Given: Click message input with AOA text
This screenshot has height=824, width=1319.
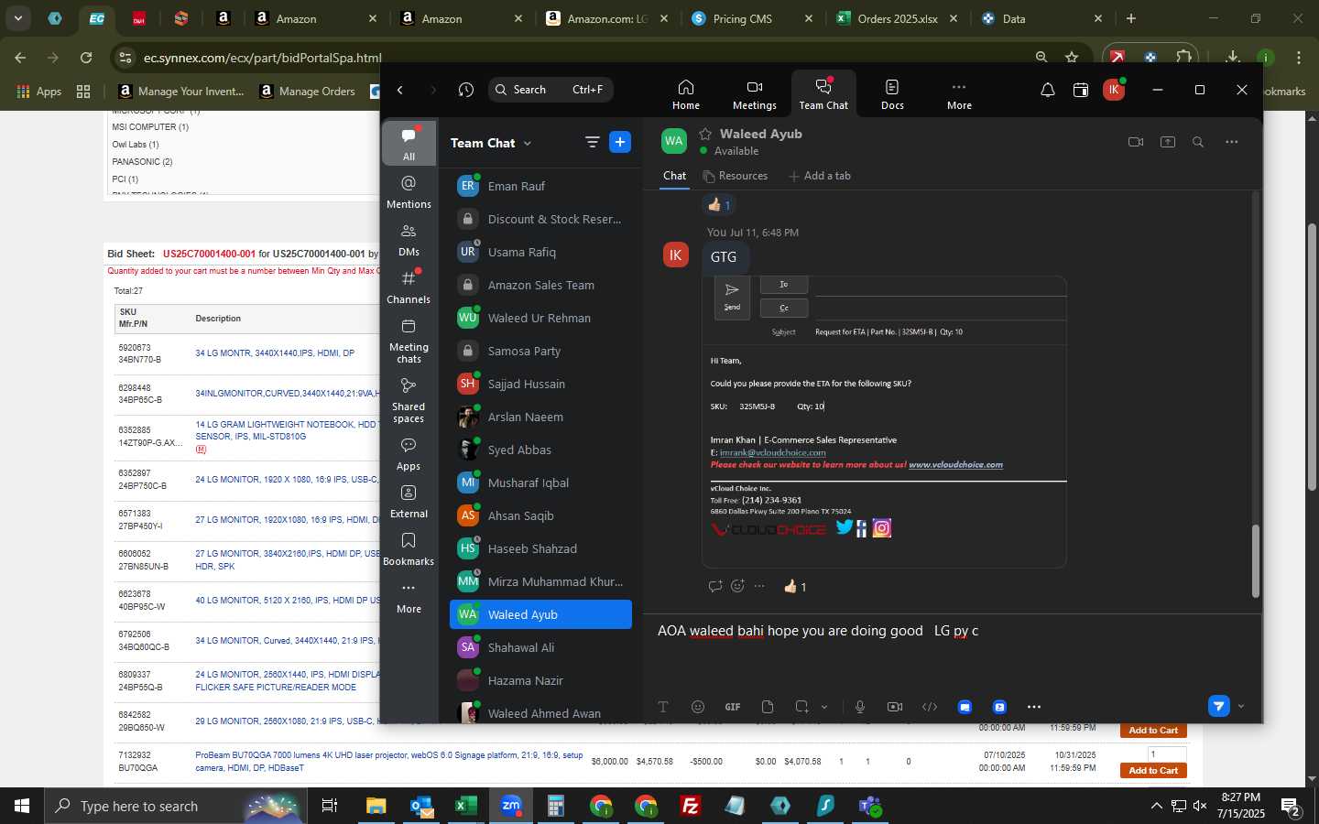Looking at the screenshot, I should (953, 631).
